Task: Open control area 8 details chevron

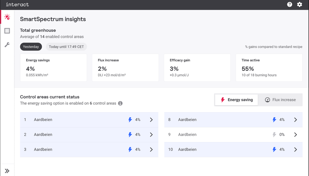Action: click(x=296, y=120)
